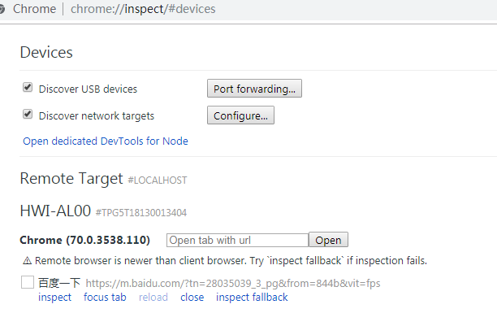Click the chrome://inspect/#devices address bar text
497x313 pixels.
pyautogui.click(x=143, y=9)
